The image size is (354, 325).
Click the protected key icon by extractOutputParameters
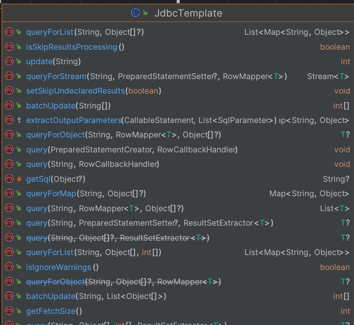pyautogui.click(x=19, y=120)
